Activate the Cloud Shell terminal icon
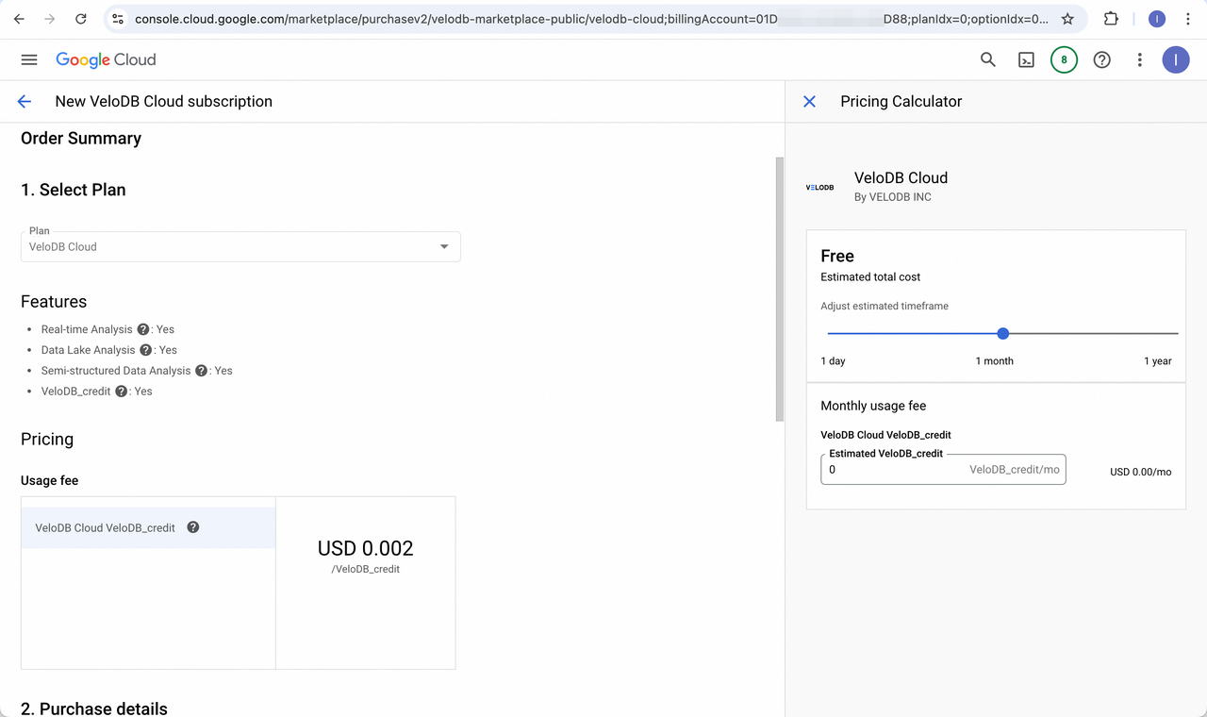 [1026, 59]
